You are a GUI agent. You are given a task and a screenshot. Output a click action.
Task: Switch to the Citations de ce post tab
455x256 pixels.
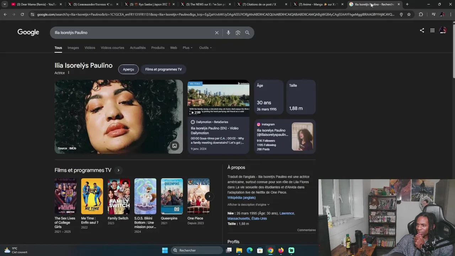[x=262, y=4]
